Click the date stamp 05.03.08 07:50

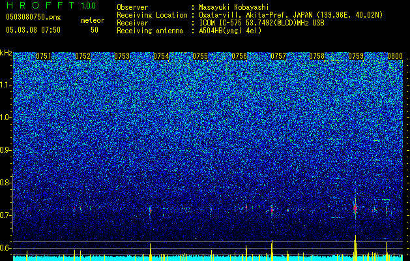pos(33,29)
